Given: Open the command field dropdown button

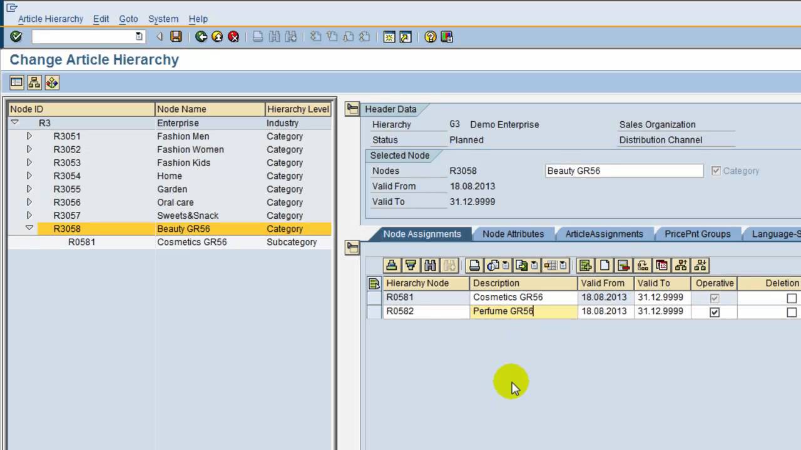Looking at the screenshot, I should (139, 37).
